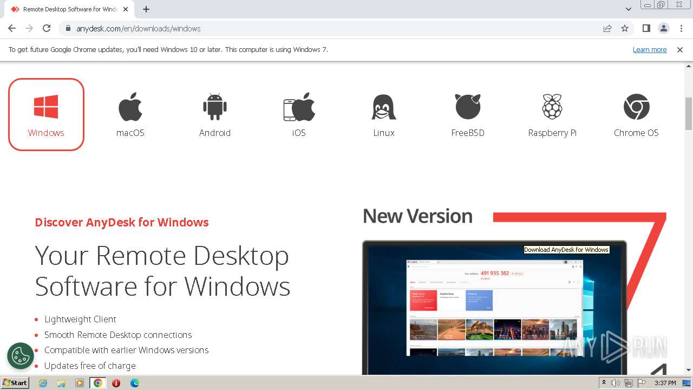Choose the FreeBSD platform icon
Image resolution: width=693 pixels, height=390 pixels.
[x=468, y=106]
